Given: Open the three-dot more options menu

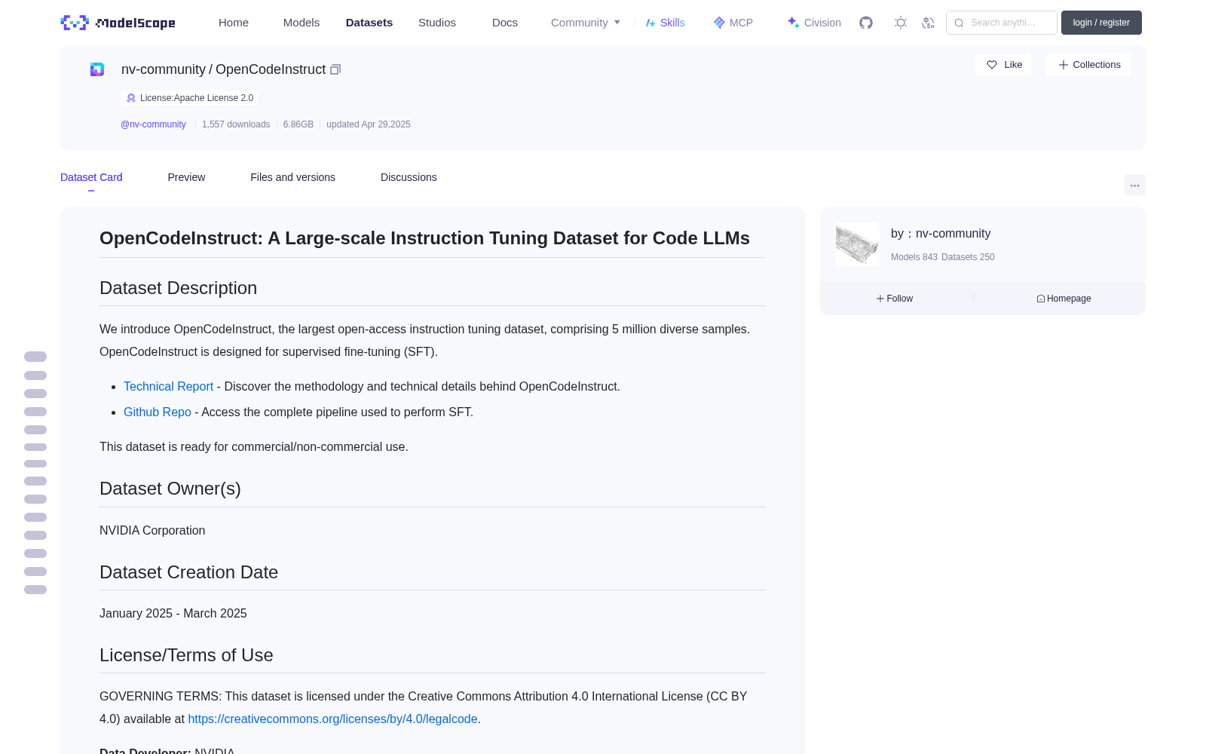Looking at the screenshot, I should point(1134,185).
